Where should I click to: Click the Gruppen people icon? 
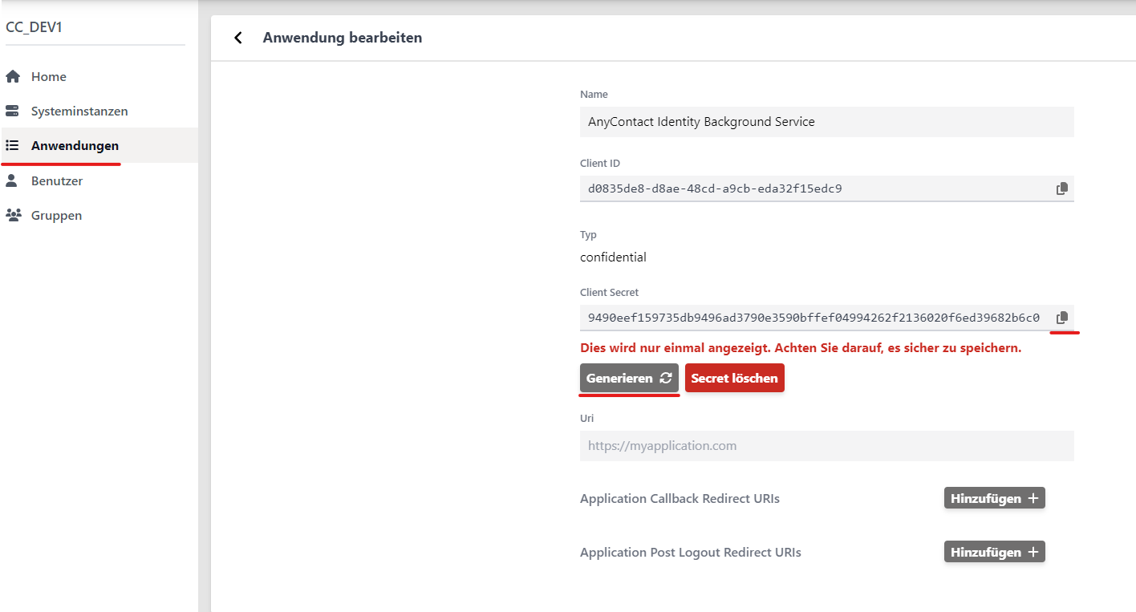[x=13, y=216]
